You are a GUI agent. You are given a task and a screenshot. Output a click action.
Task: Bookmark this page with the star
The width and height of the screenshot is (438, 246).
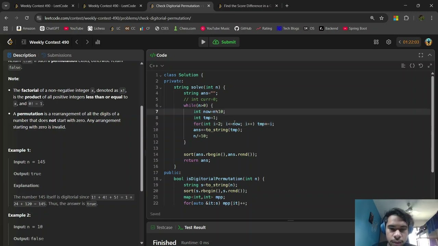(382, 18)
